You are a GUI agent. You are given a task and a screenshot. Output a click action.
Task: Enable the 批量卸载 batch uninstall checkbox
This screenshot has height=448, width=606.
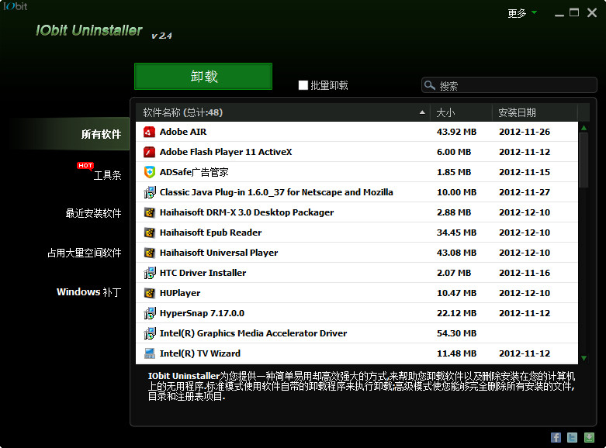click(303, 85)
